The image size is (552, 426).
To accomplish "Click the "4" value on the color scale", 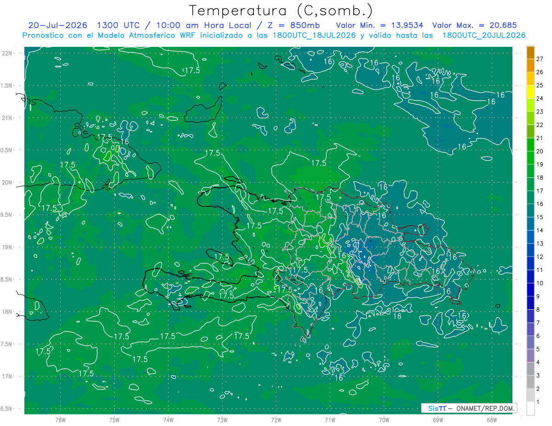I will [x=538, y=362].
